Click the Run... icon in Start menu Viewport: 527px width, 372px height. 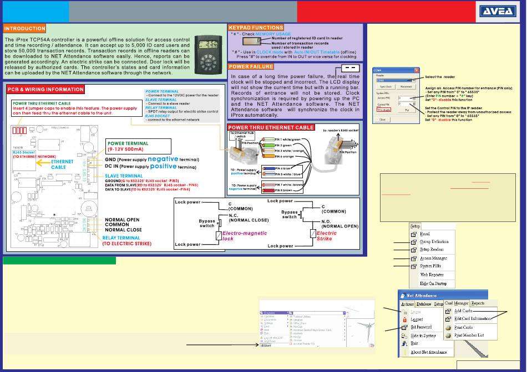pos(262,333)
